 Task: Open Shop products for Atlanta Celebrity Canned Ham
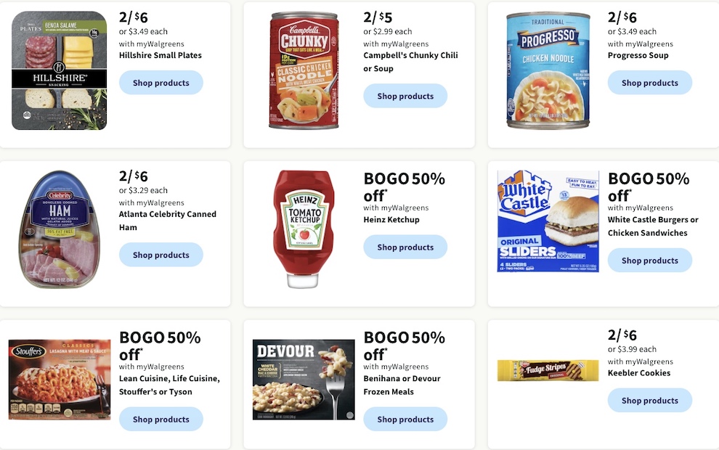pyautogui.click(x=161, y=255)
